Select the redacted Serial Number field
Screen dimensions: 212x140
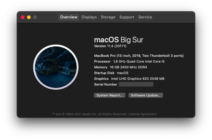pos(136,84)
